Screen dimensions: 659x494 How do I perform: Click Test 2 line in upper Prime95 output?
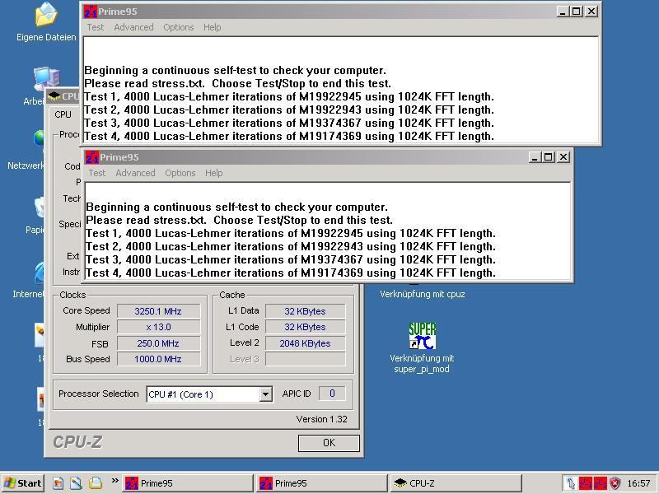289,110
